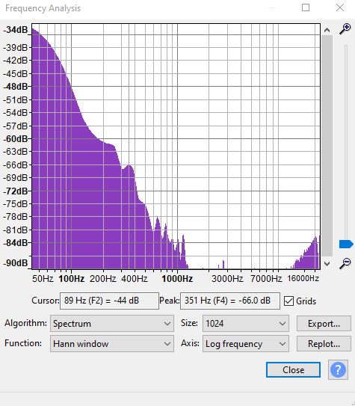Close the Frequency Analysis window with X
The width and height of the screenshot is (355, 406).
click(340, 7)
